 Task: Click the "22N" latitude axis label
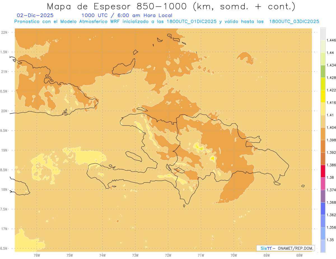4,32
